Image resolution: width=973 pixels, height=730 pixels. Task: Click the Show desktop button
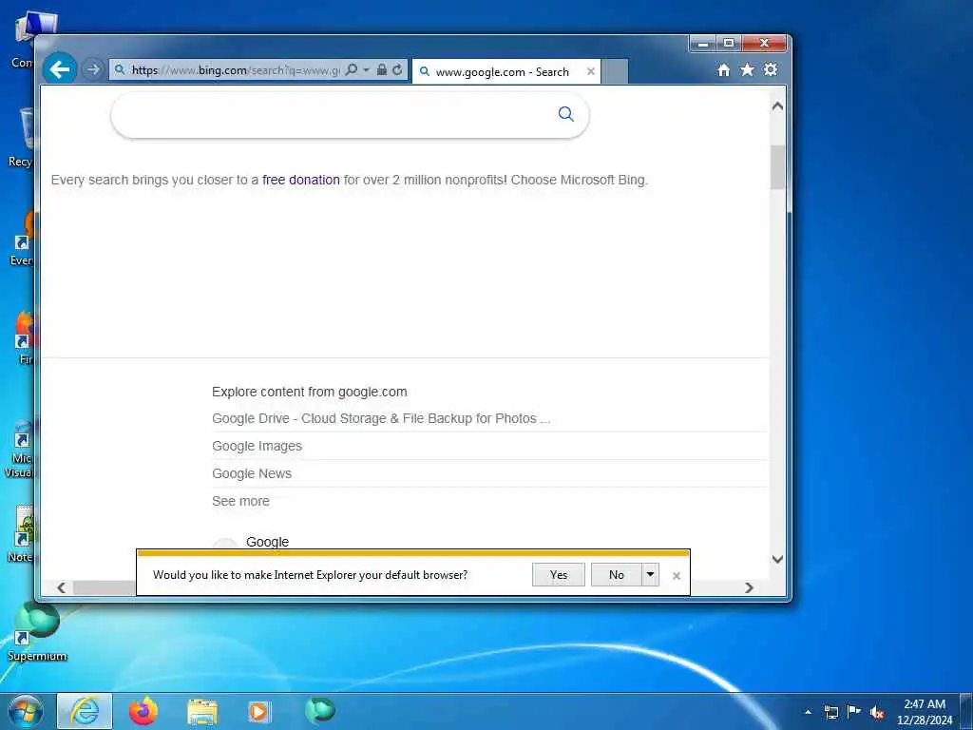(x=966, y=712)
